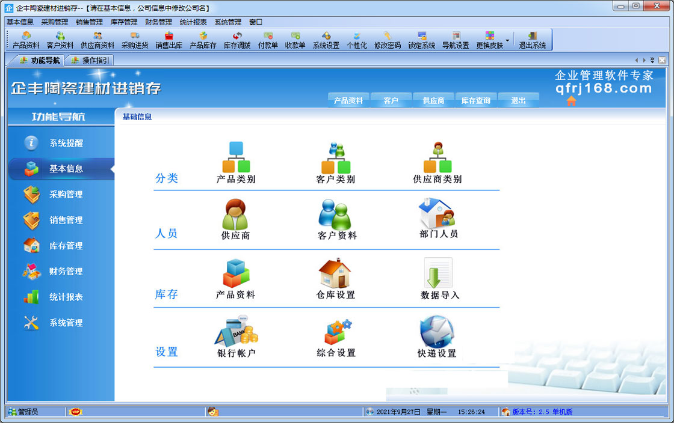Open the 财务管理 menu

click(158, 22)
